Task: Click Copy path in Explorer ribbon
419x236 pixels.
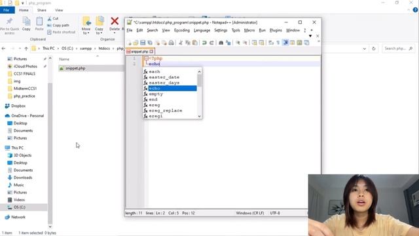Action: pyautogui.click(x=58, y=25)
